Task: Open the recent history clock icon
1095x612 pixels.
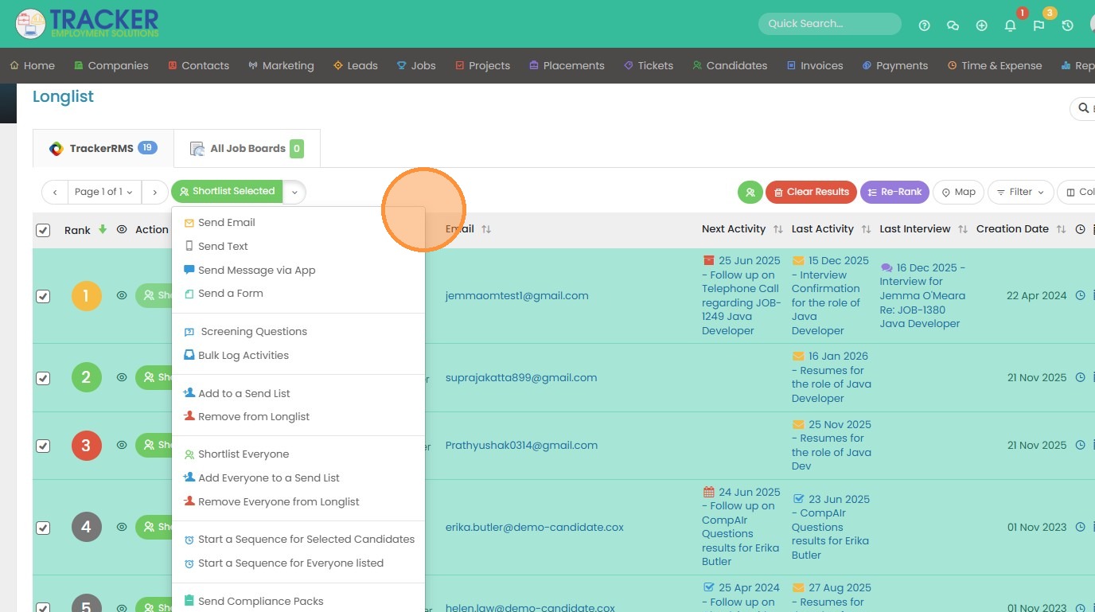Action: (x=1067, y=25)
